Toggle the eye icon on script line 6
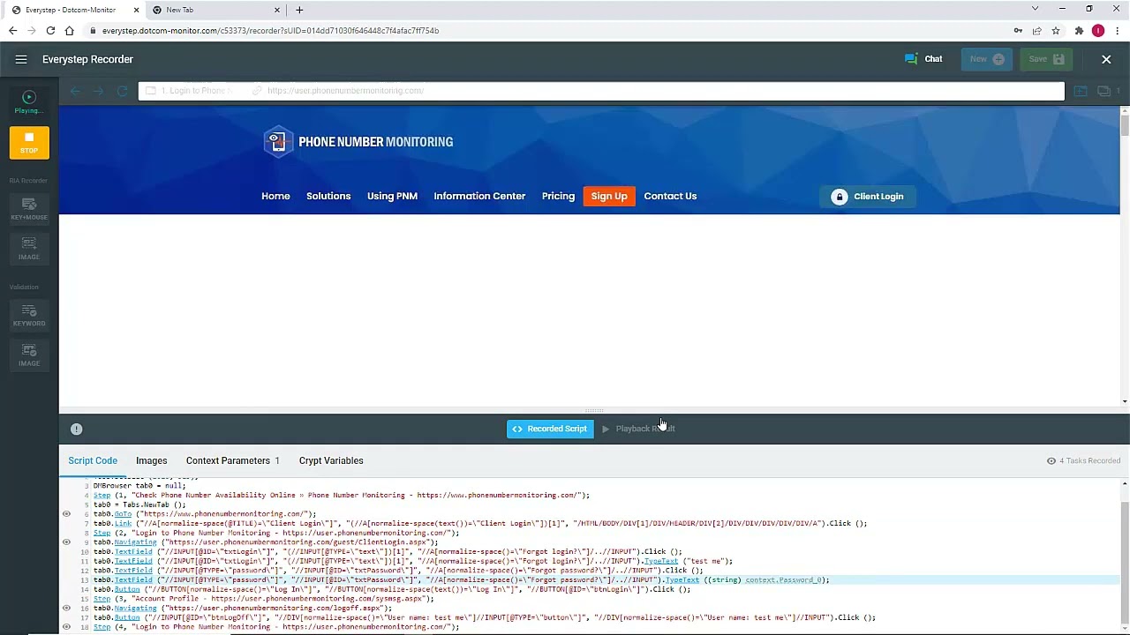 [x=66, y=513]
